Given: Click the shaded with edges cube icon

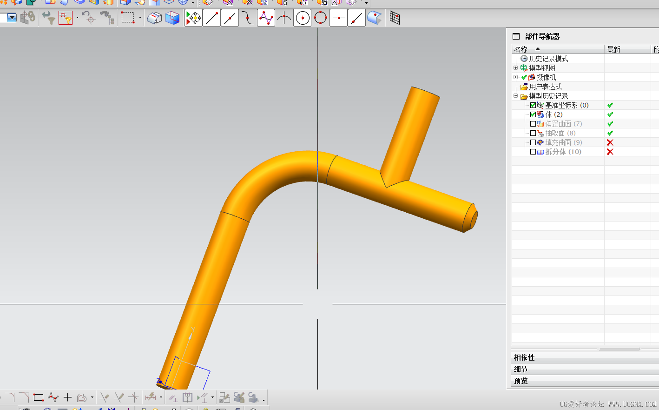Looking at the screenshot, I should point(172,18).
